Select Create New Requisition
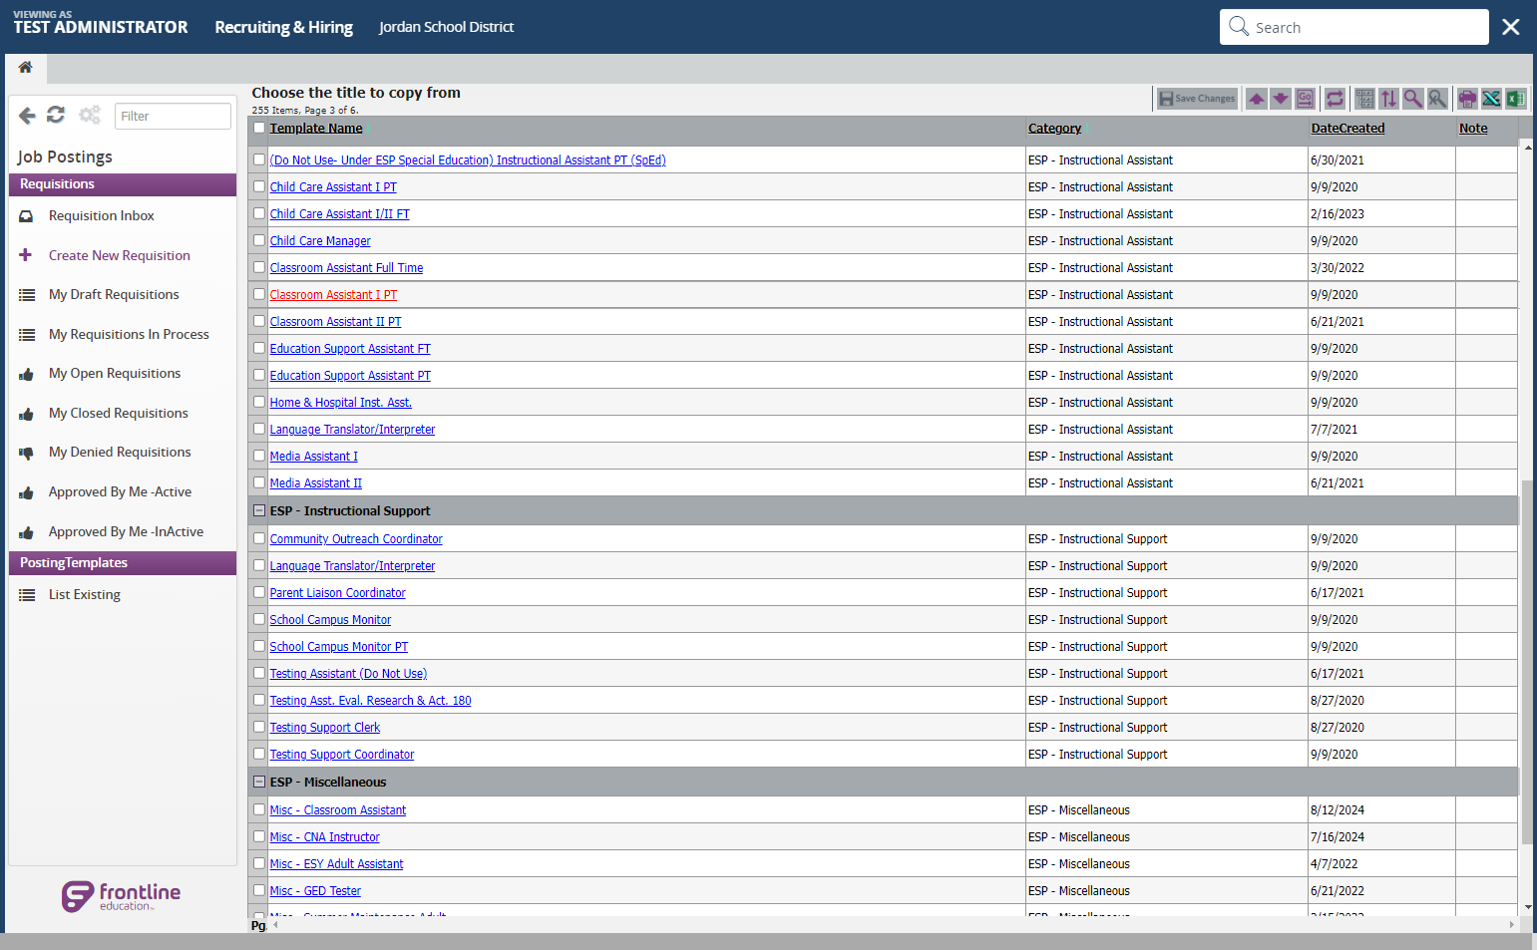This screenshot has width=1537, height=950. pyautogui.click(x=119, y=255)
